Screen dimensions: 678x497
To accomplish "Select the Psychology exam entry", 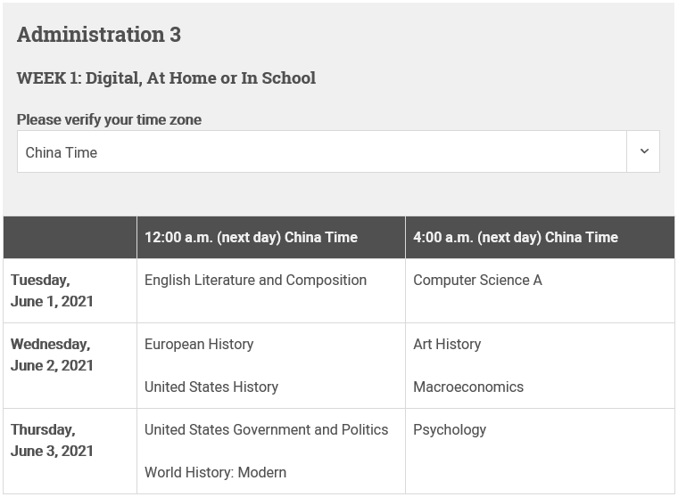I will pyautogui.click(x=450, y=430).
